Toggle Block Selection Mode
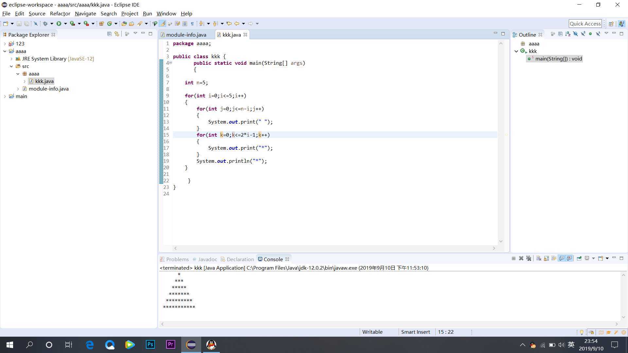The width and height of the screenshot is (628, 353). (x=185, y=24)
